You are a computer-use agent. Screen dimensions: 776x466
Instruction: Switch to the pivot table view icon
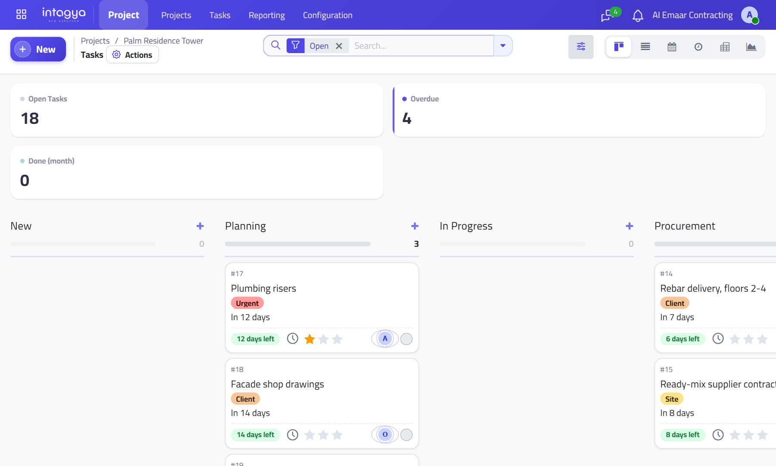[x=725, y=47]
